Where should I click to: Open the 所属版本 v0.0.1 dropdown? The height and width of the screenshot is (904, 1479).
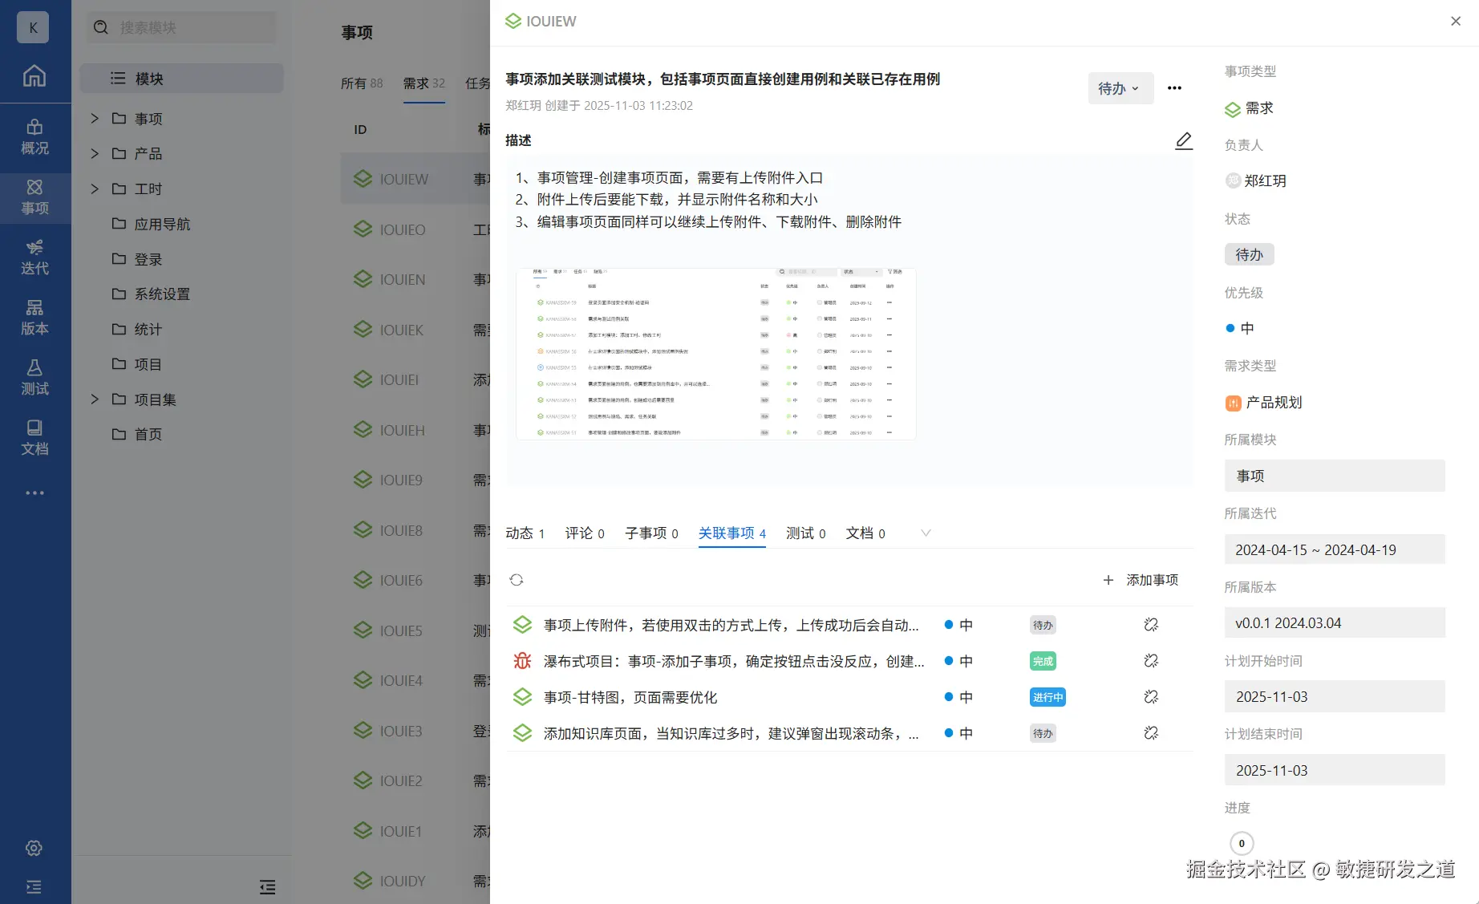click(1335, 622)
